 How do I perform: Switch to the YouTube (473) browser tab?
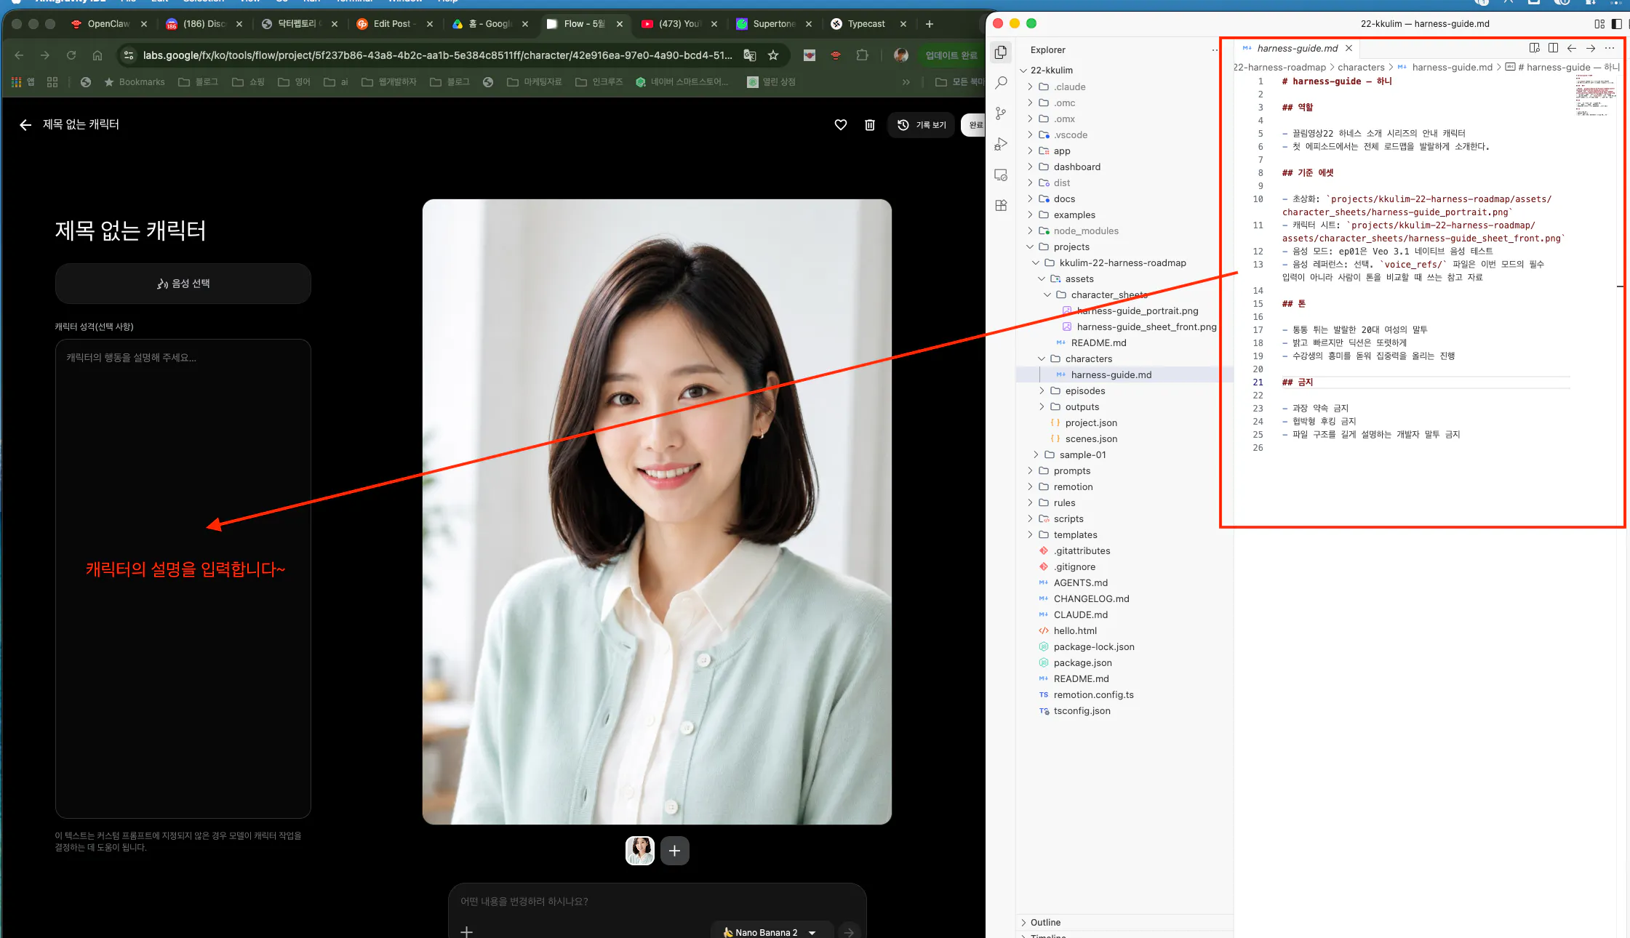pos(679,24)
